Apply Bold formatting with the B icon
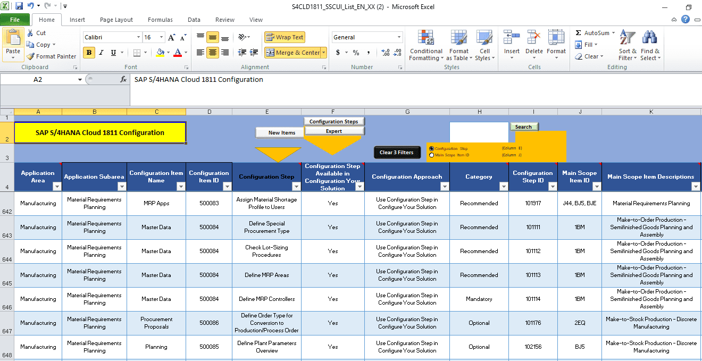The image size is (702, 361). click(89, 53)
